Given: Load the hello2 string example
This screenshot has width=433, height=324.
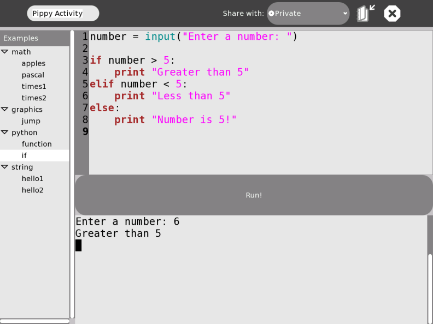Looking at the screenshot, I should pyautogui.click(x=32, y=190).
